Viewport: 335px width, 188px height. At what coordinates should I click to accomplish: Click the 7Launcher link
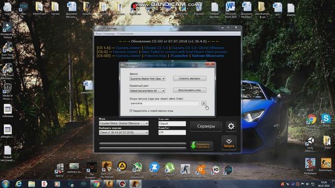[179, 56]
